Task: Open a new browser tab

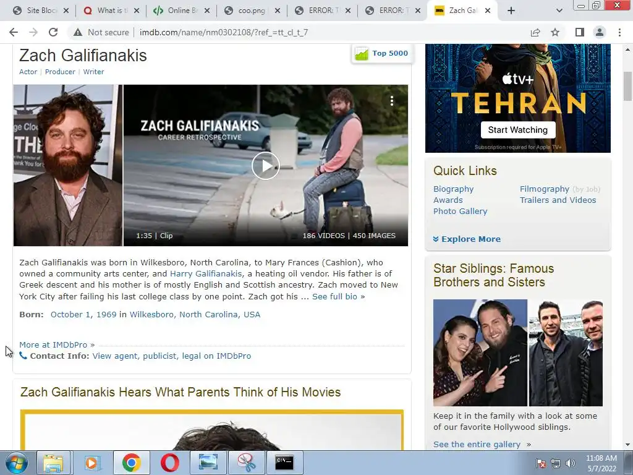Action: tap(511, 11)
